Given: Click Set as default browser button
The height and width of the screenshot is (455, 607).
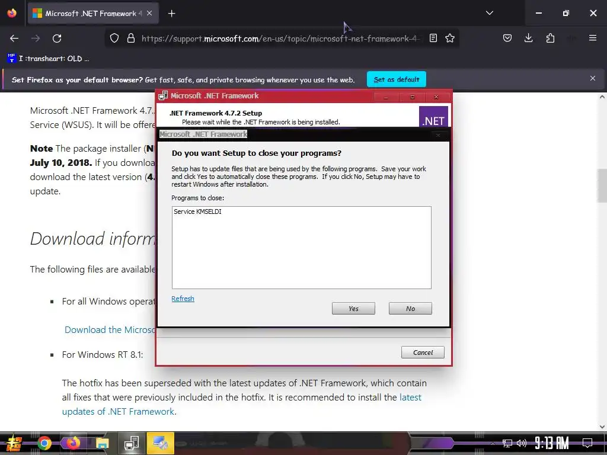Looking at the screenshot, I should [x=397, y=79].
